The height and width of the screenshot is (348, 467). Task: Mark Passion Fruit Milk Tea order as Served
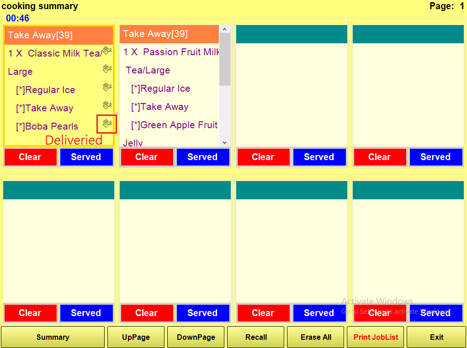pos(203,157)
